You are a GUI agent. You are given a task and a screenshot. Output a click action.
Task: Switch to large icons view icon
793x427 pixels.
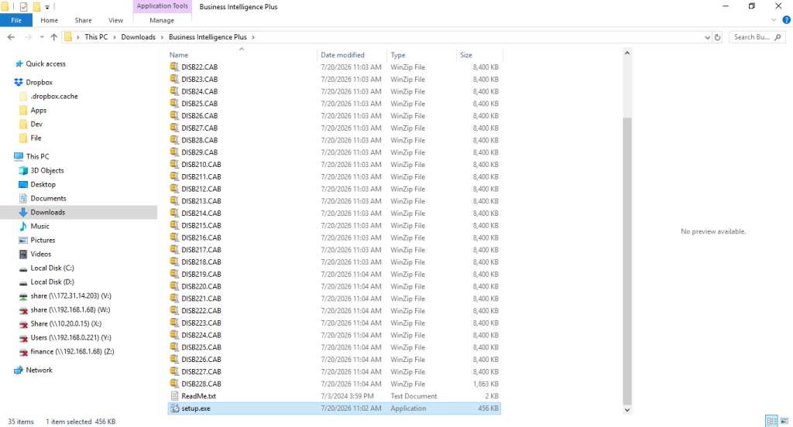point(784,421)
